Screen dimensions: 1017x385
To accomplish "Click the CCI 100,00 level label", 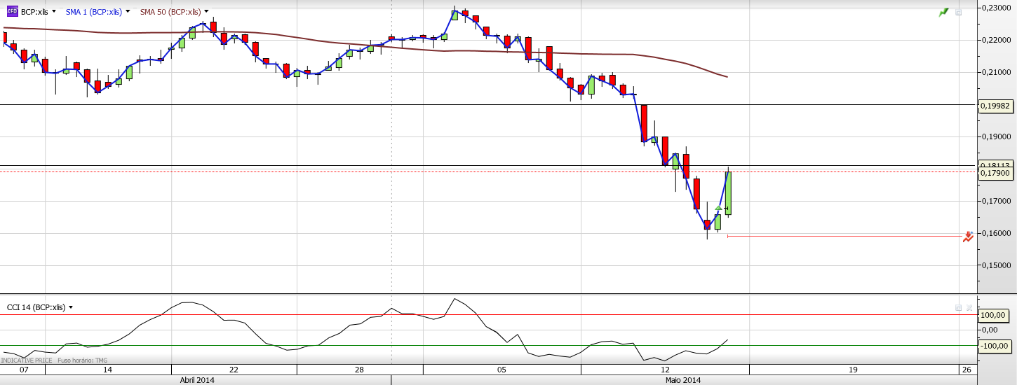I will click(x=995, y=315).
